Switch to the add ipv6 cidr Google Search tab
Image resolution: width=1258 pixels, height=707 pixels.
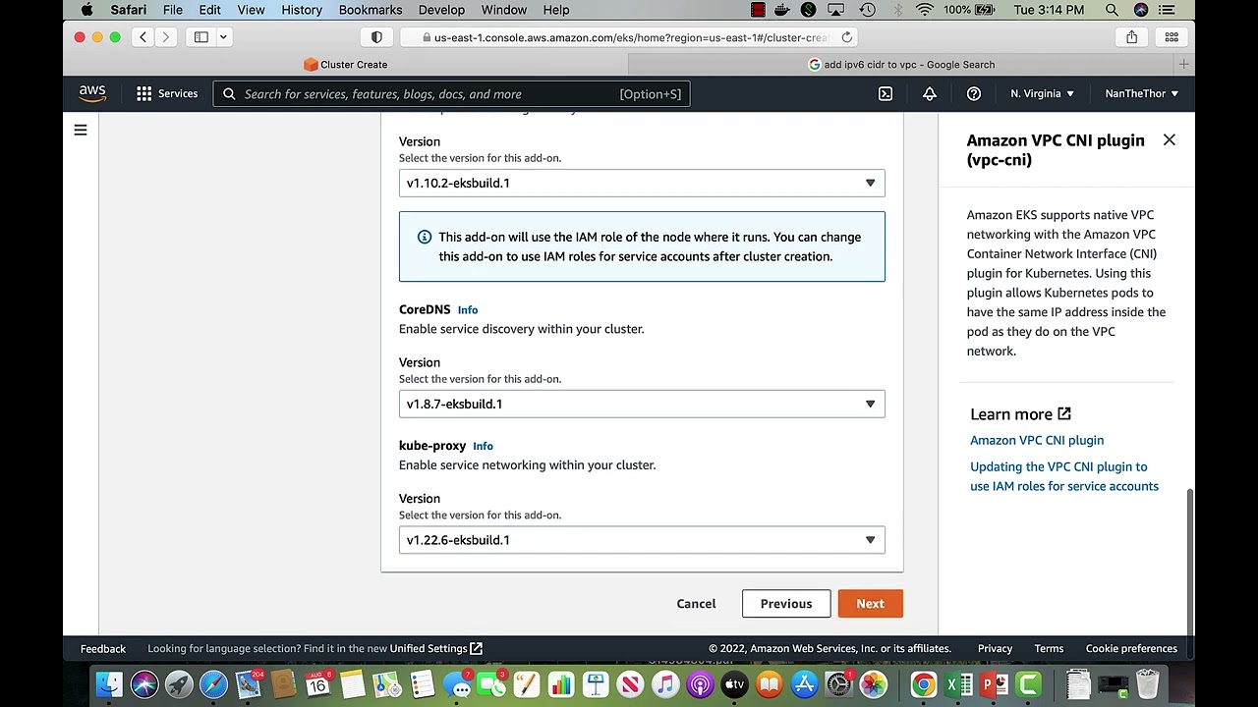(901, 65)
